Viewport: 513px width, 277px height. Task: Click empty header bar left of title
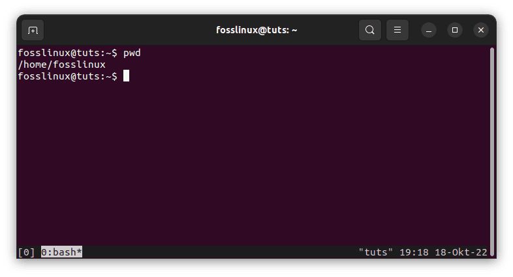point(131,30)
